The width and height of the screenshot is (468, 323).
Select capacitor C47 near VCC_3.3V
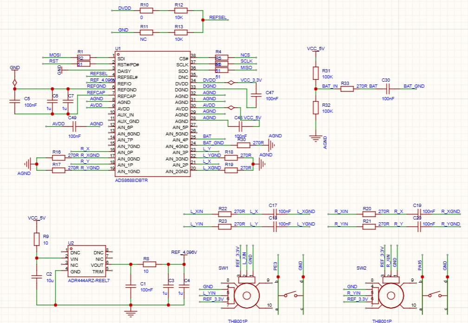click(255, 94)
